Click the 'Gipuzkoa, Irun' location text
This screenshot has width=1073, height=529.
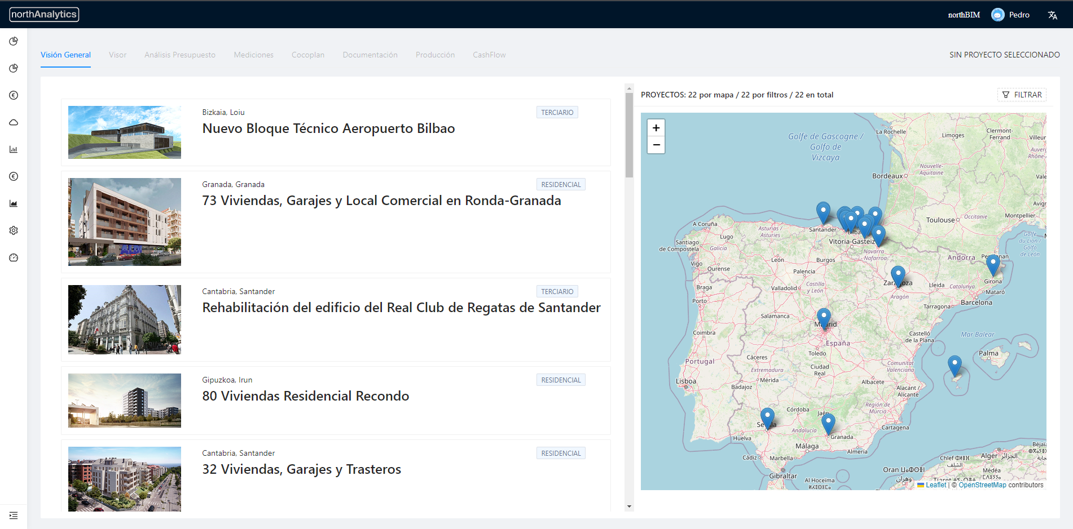pyautogui.click(x=227, y=380)
